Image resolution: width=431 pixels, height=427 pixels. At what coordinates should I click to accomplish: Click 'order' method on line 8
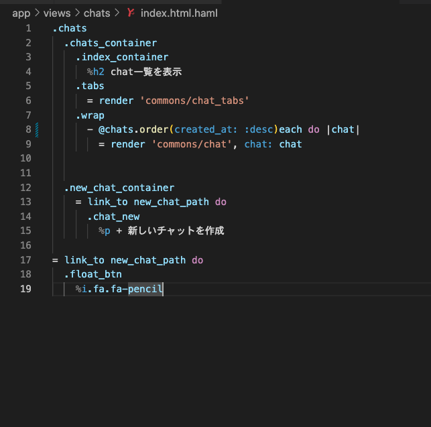[154, 129]
